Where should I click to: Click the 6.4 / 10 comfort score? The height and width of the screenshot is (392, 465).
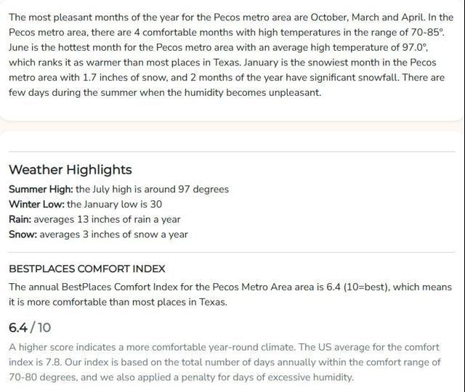click(x=30, y=327)
